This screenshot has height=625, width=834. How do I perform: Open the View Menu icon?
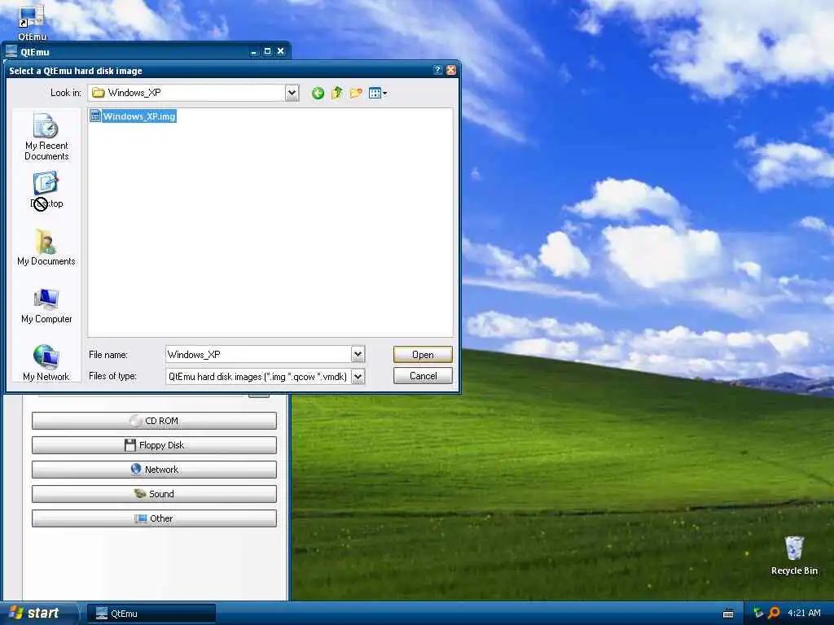point(378,93)
